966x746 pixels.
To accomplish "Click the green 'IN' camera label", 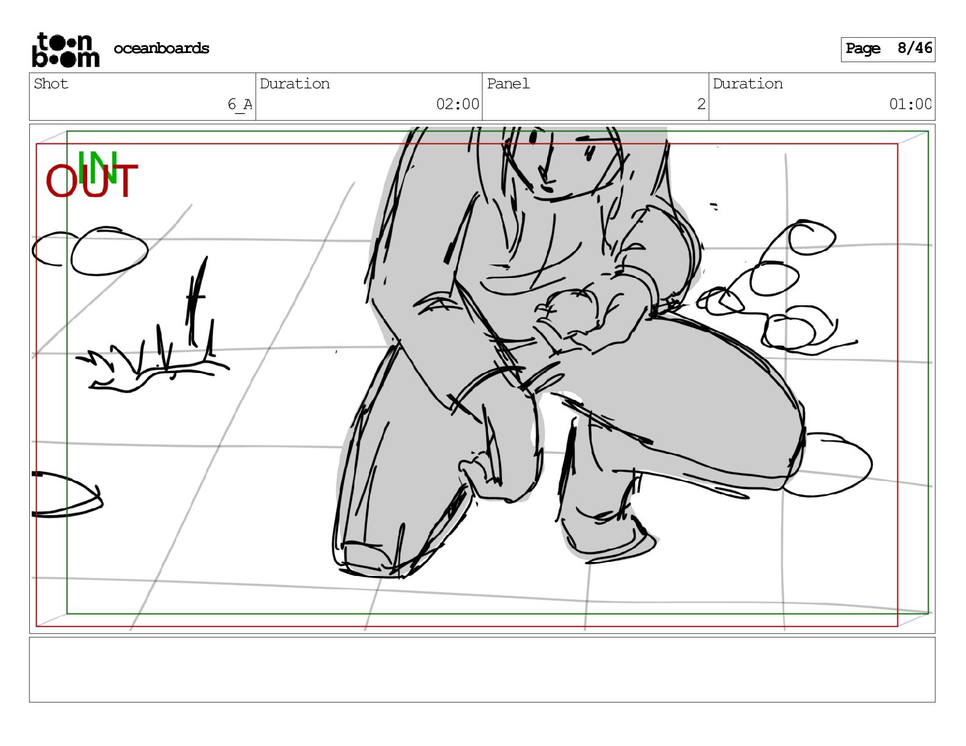I will (x=98, y=167).
